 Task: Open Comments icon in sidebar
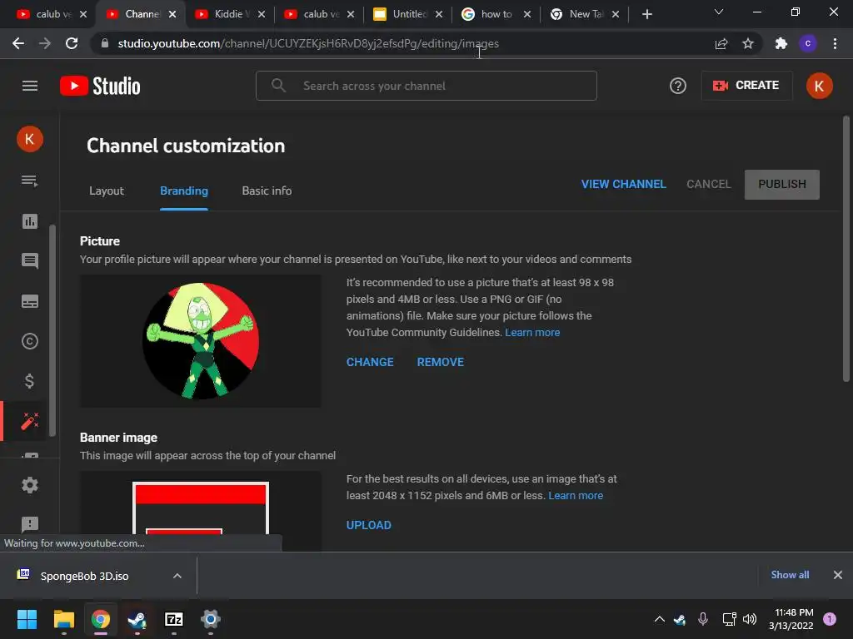(x=30, y=260)
